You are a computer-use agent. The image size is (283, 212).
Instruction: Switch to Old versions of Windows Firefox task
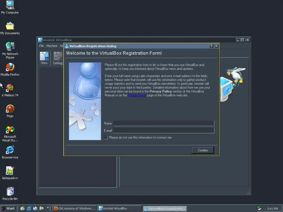[x=75, y=208]
